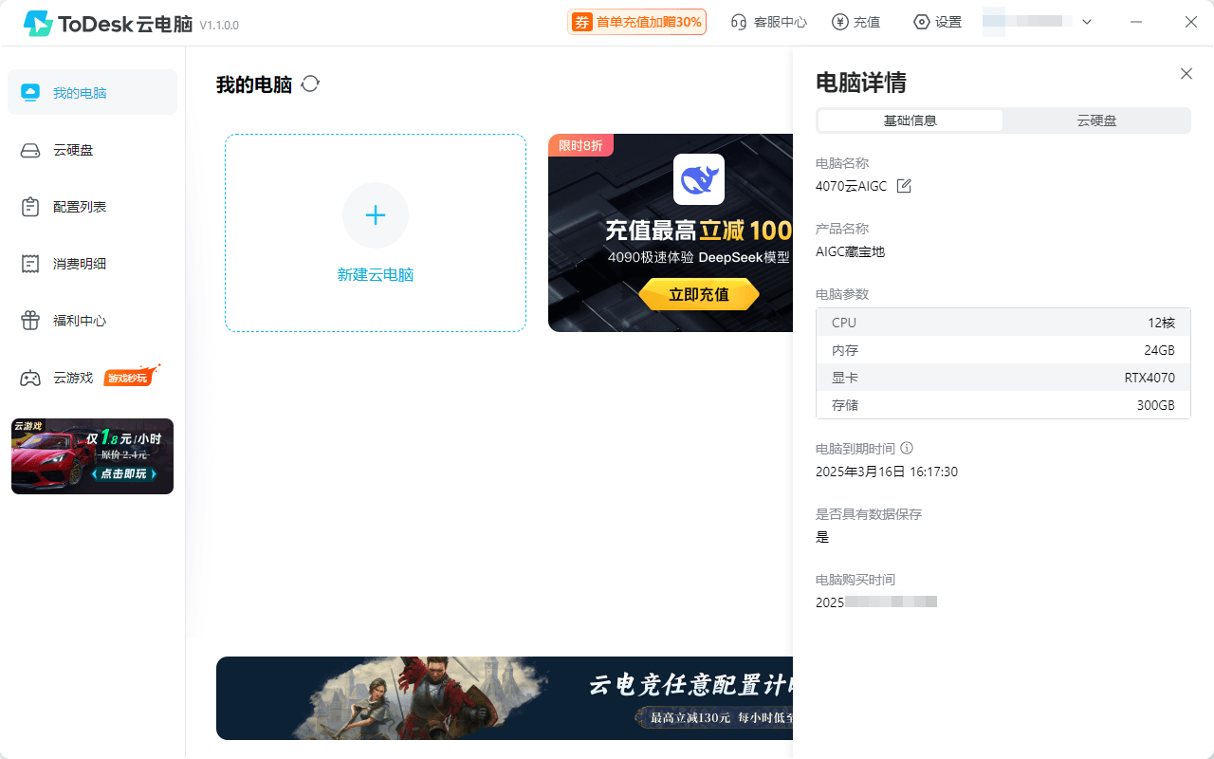Click the blurred account name

pos(1027,22)
